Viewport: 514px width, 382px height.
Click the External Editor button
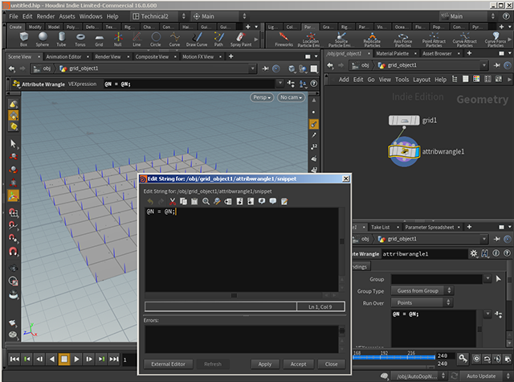point(168,364)
